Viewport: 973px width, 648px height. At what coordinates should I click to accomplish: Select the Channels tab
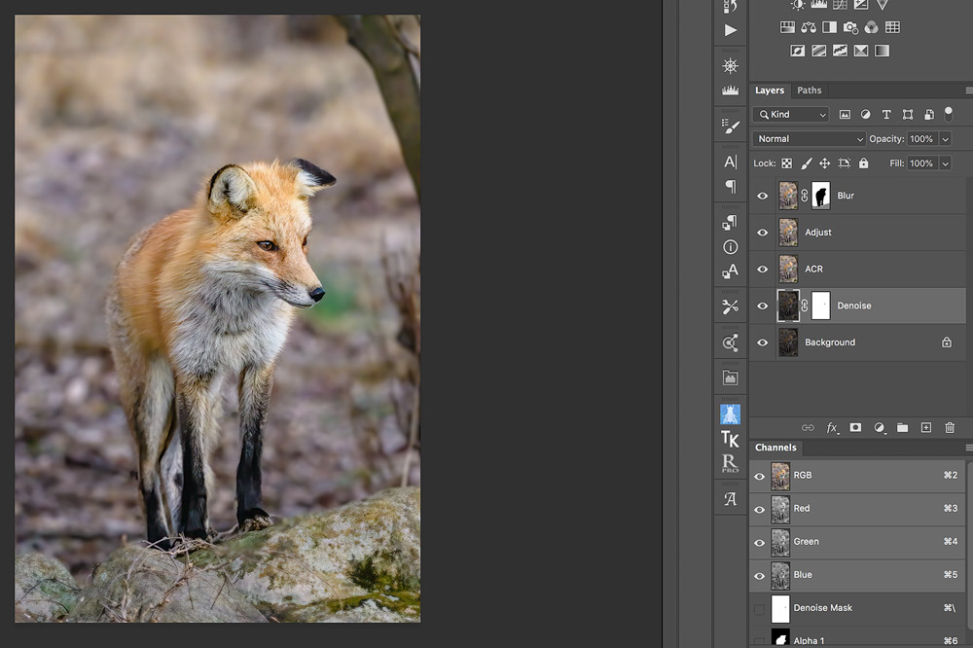(775, 448)
